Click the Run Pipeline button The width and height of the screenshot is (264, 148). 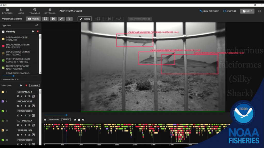(209, 11)
